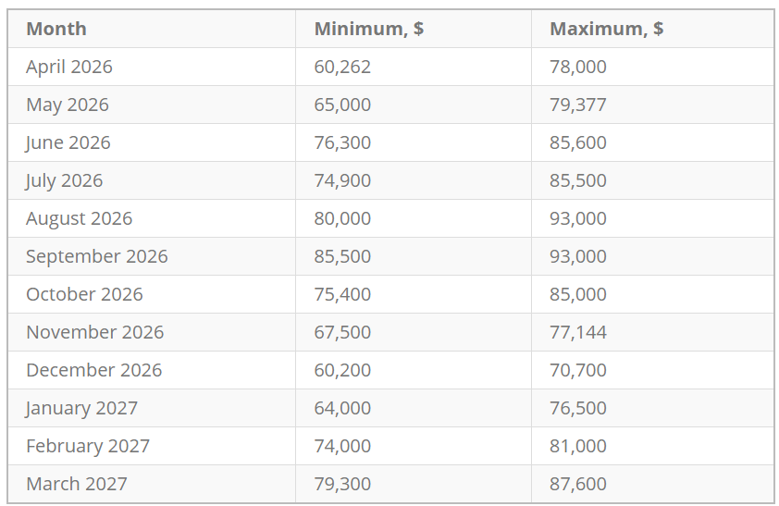Click the October 2026 maximum 85,000
779x506 pixels.
point(578,294)
